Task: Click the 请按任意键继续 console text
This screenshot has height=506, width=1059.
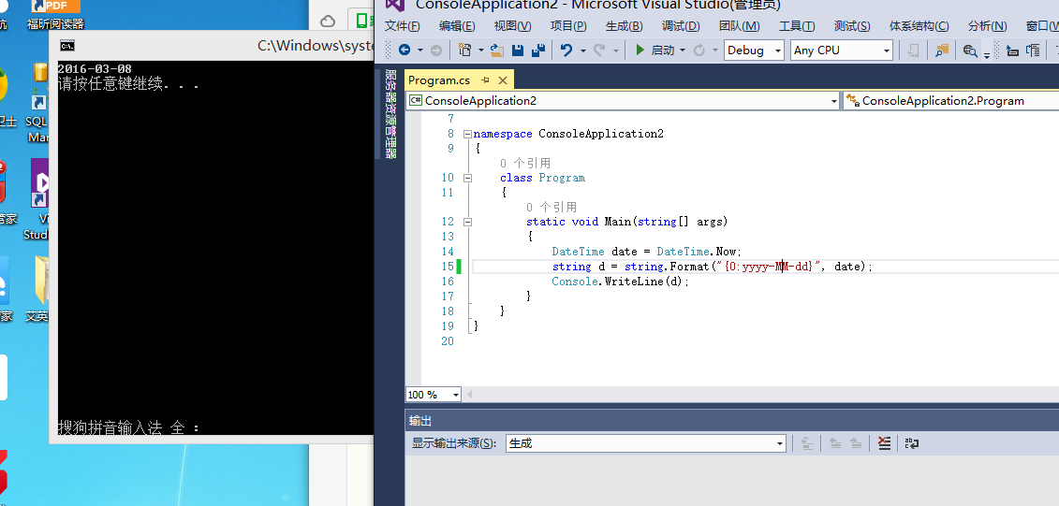Action: (x=128, y=83)
